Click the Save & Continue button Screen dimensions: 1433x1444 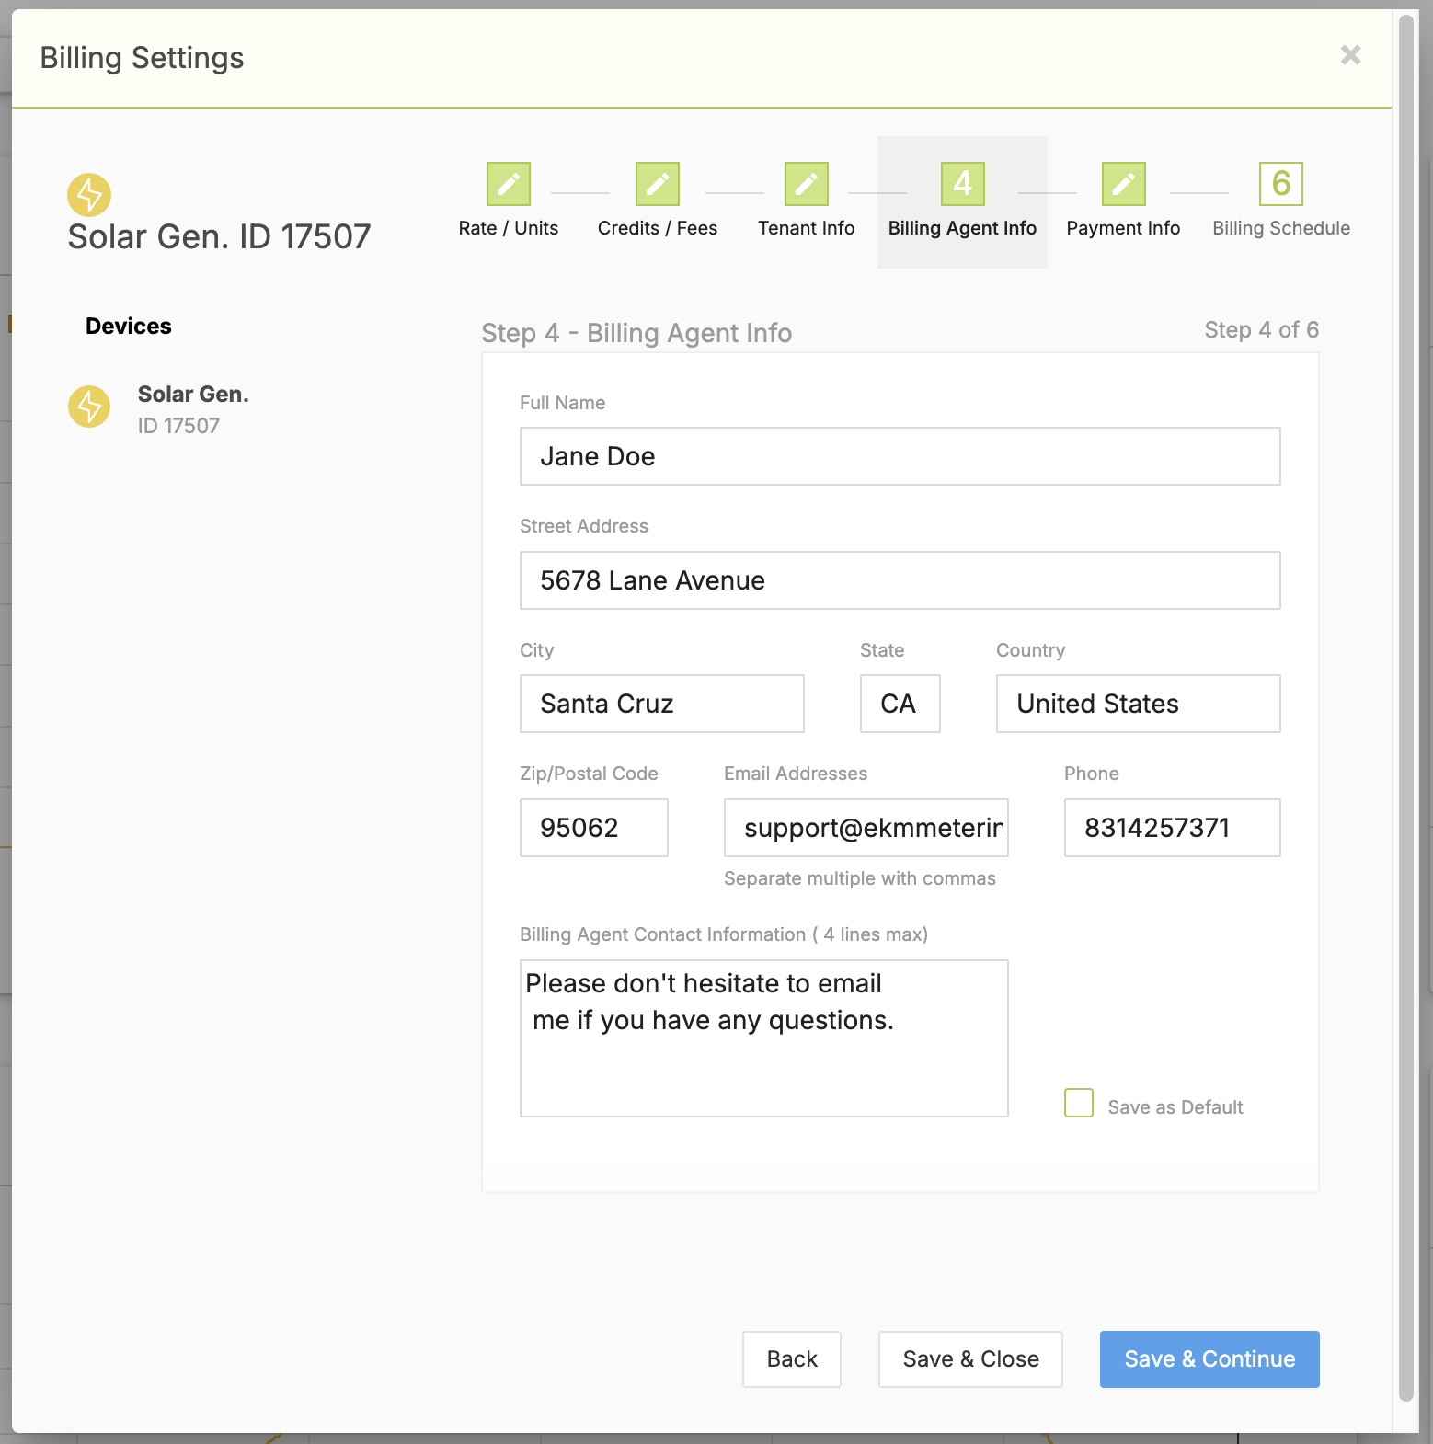coord(1209,1359)
